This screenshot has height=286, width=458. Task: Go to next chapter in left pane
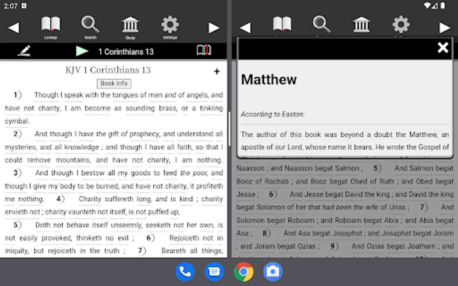214,28
